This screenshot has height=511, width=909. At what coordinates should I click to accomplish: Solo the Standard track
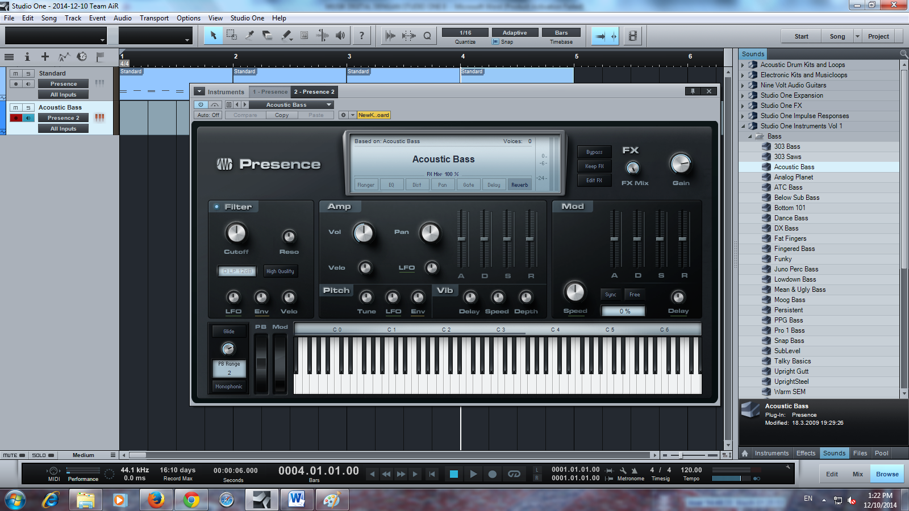[x=28, y=73]
